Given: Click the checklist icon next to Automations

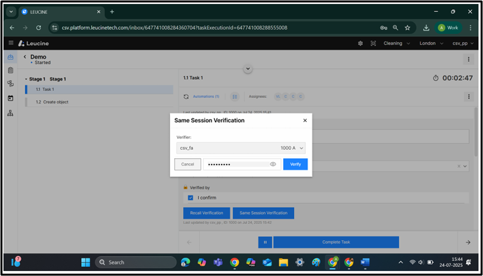Looking at the screenshot, I should coord(234,97).
